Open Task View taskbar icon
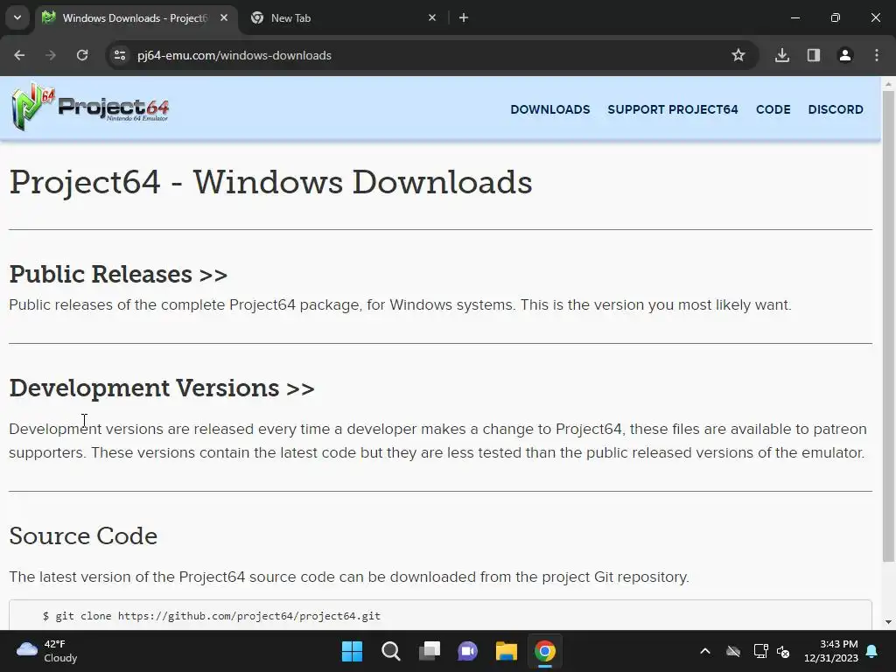 [x=429, y=651]
